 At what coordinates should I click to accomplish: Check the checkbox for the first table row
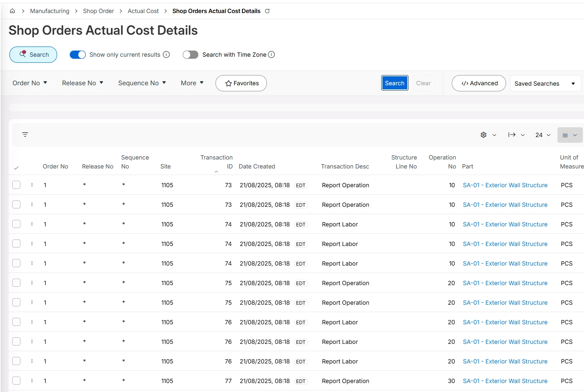pos(16,185)
